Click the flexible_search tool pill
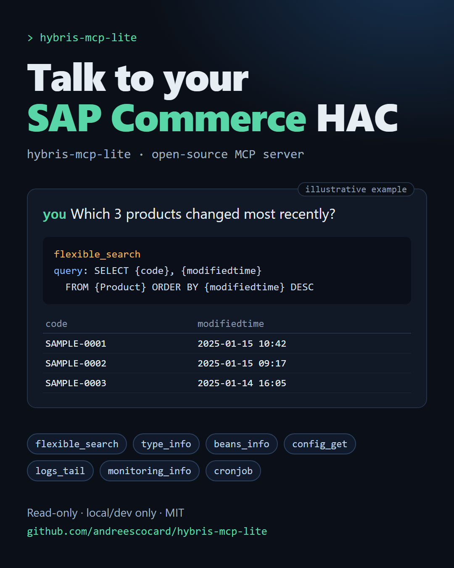This screenshot has height=568, width=454. pyautogui.click(x=77, y=444)
